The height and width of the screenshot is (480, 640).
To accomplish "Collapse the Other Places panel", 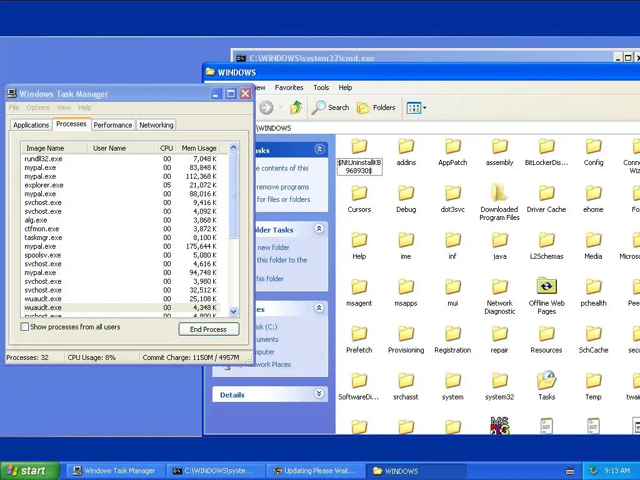I will click(319, 307).
